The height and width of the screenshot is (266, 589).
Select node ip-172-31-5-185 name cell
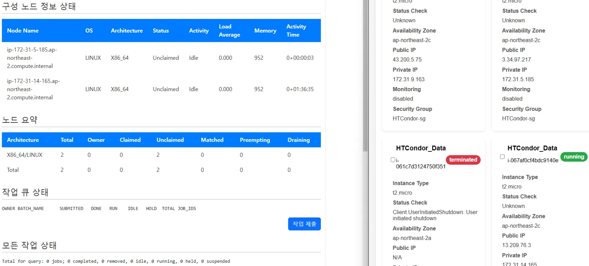tap(32, 58)
